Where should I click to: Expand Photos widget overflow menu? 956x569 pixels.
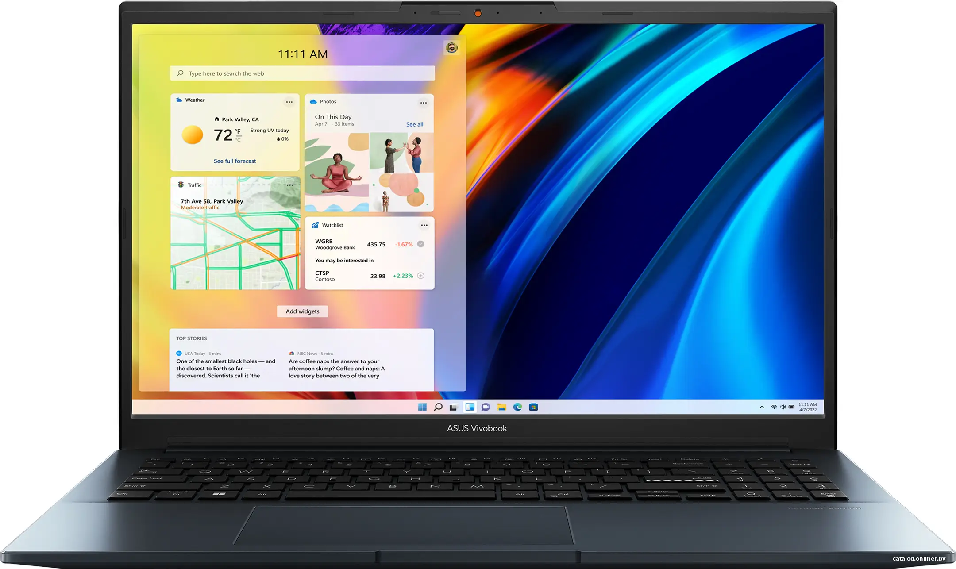pyautogui.click(x=424, y=102)
